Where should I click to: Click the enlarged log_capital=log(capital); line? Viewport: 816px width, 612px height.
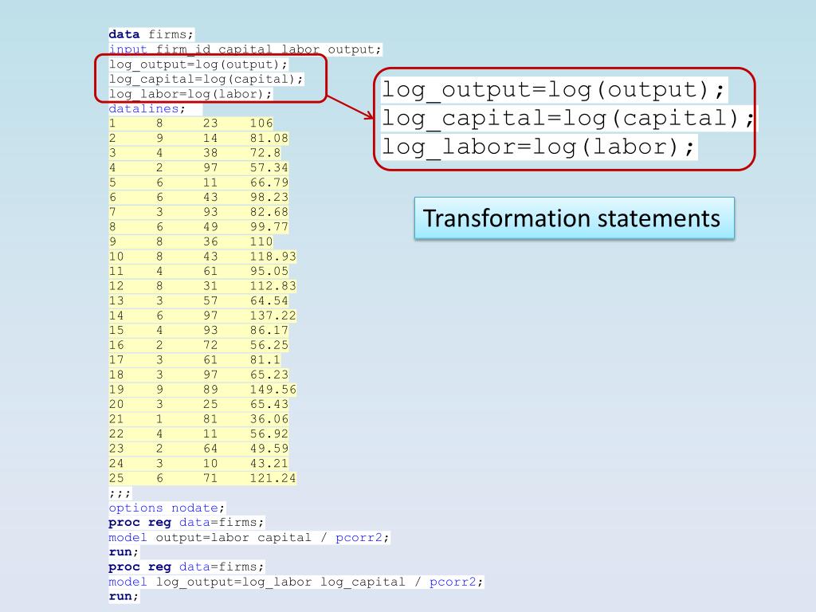click(x=567, y=118)
